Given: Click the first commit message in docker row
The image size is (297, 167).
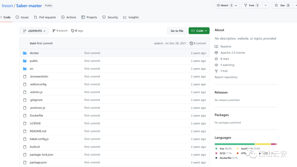Looking at the screenshot, I should click(x=92, y=53).
